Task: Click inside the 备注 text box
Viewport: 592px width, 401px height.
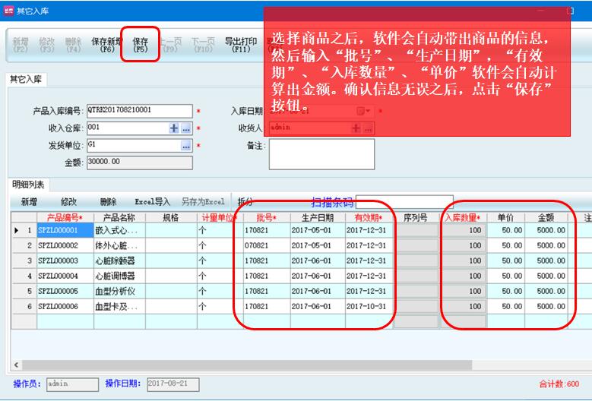Action: tap(321, 155)
